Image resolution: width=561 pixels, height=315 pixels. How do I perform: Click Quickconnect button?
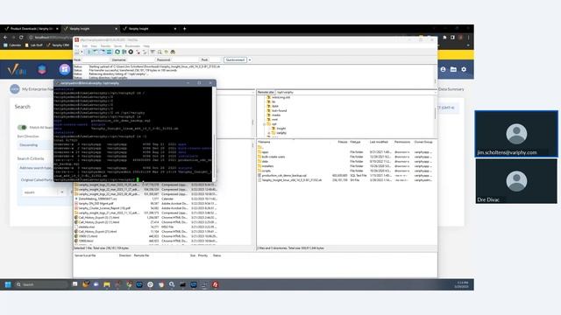pos(235,60)
